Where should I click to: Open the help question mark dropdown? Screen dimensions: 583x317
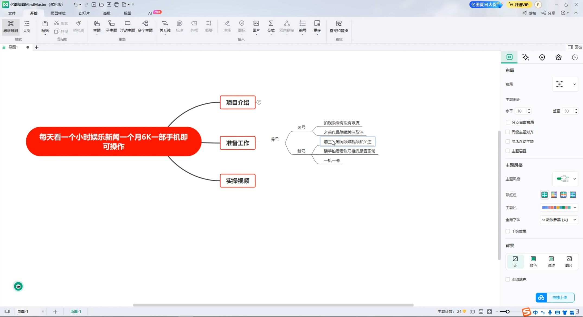(x=565, y=13)
